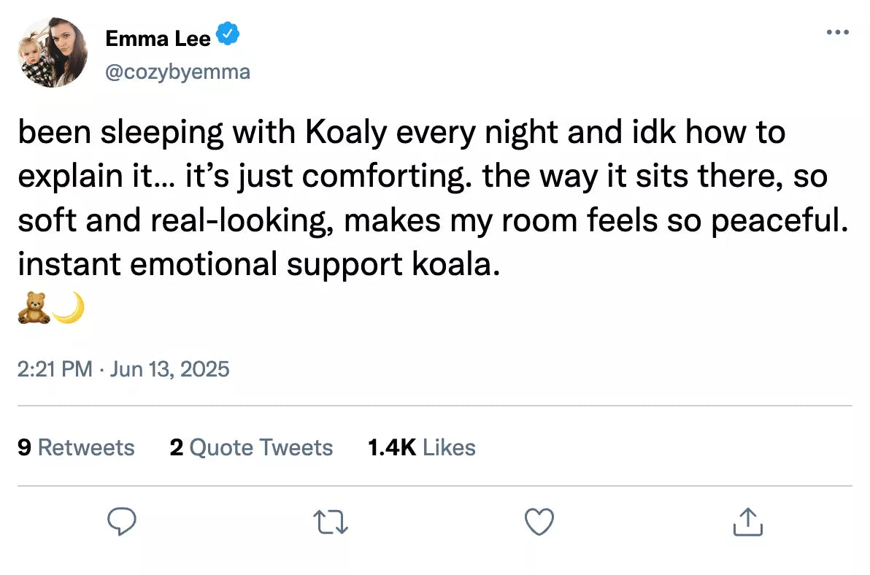
Task: Click the crescent moon emoji
Action: 68,308
